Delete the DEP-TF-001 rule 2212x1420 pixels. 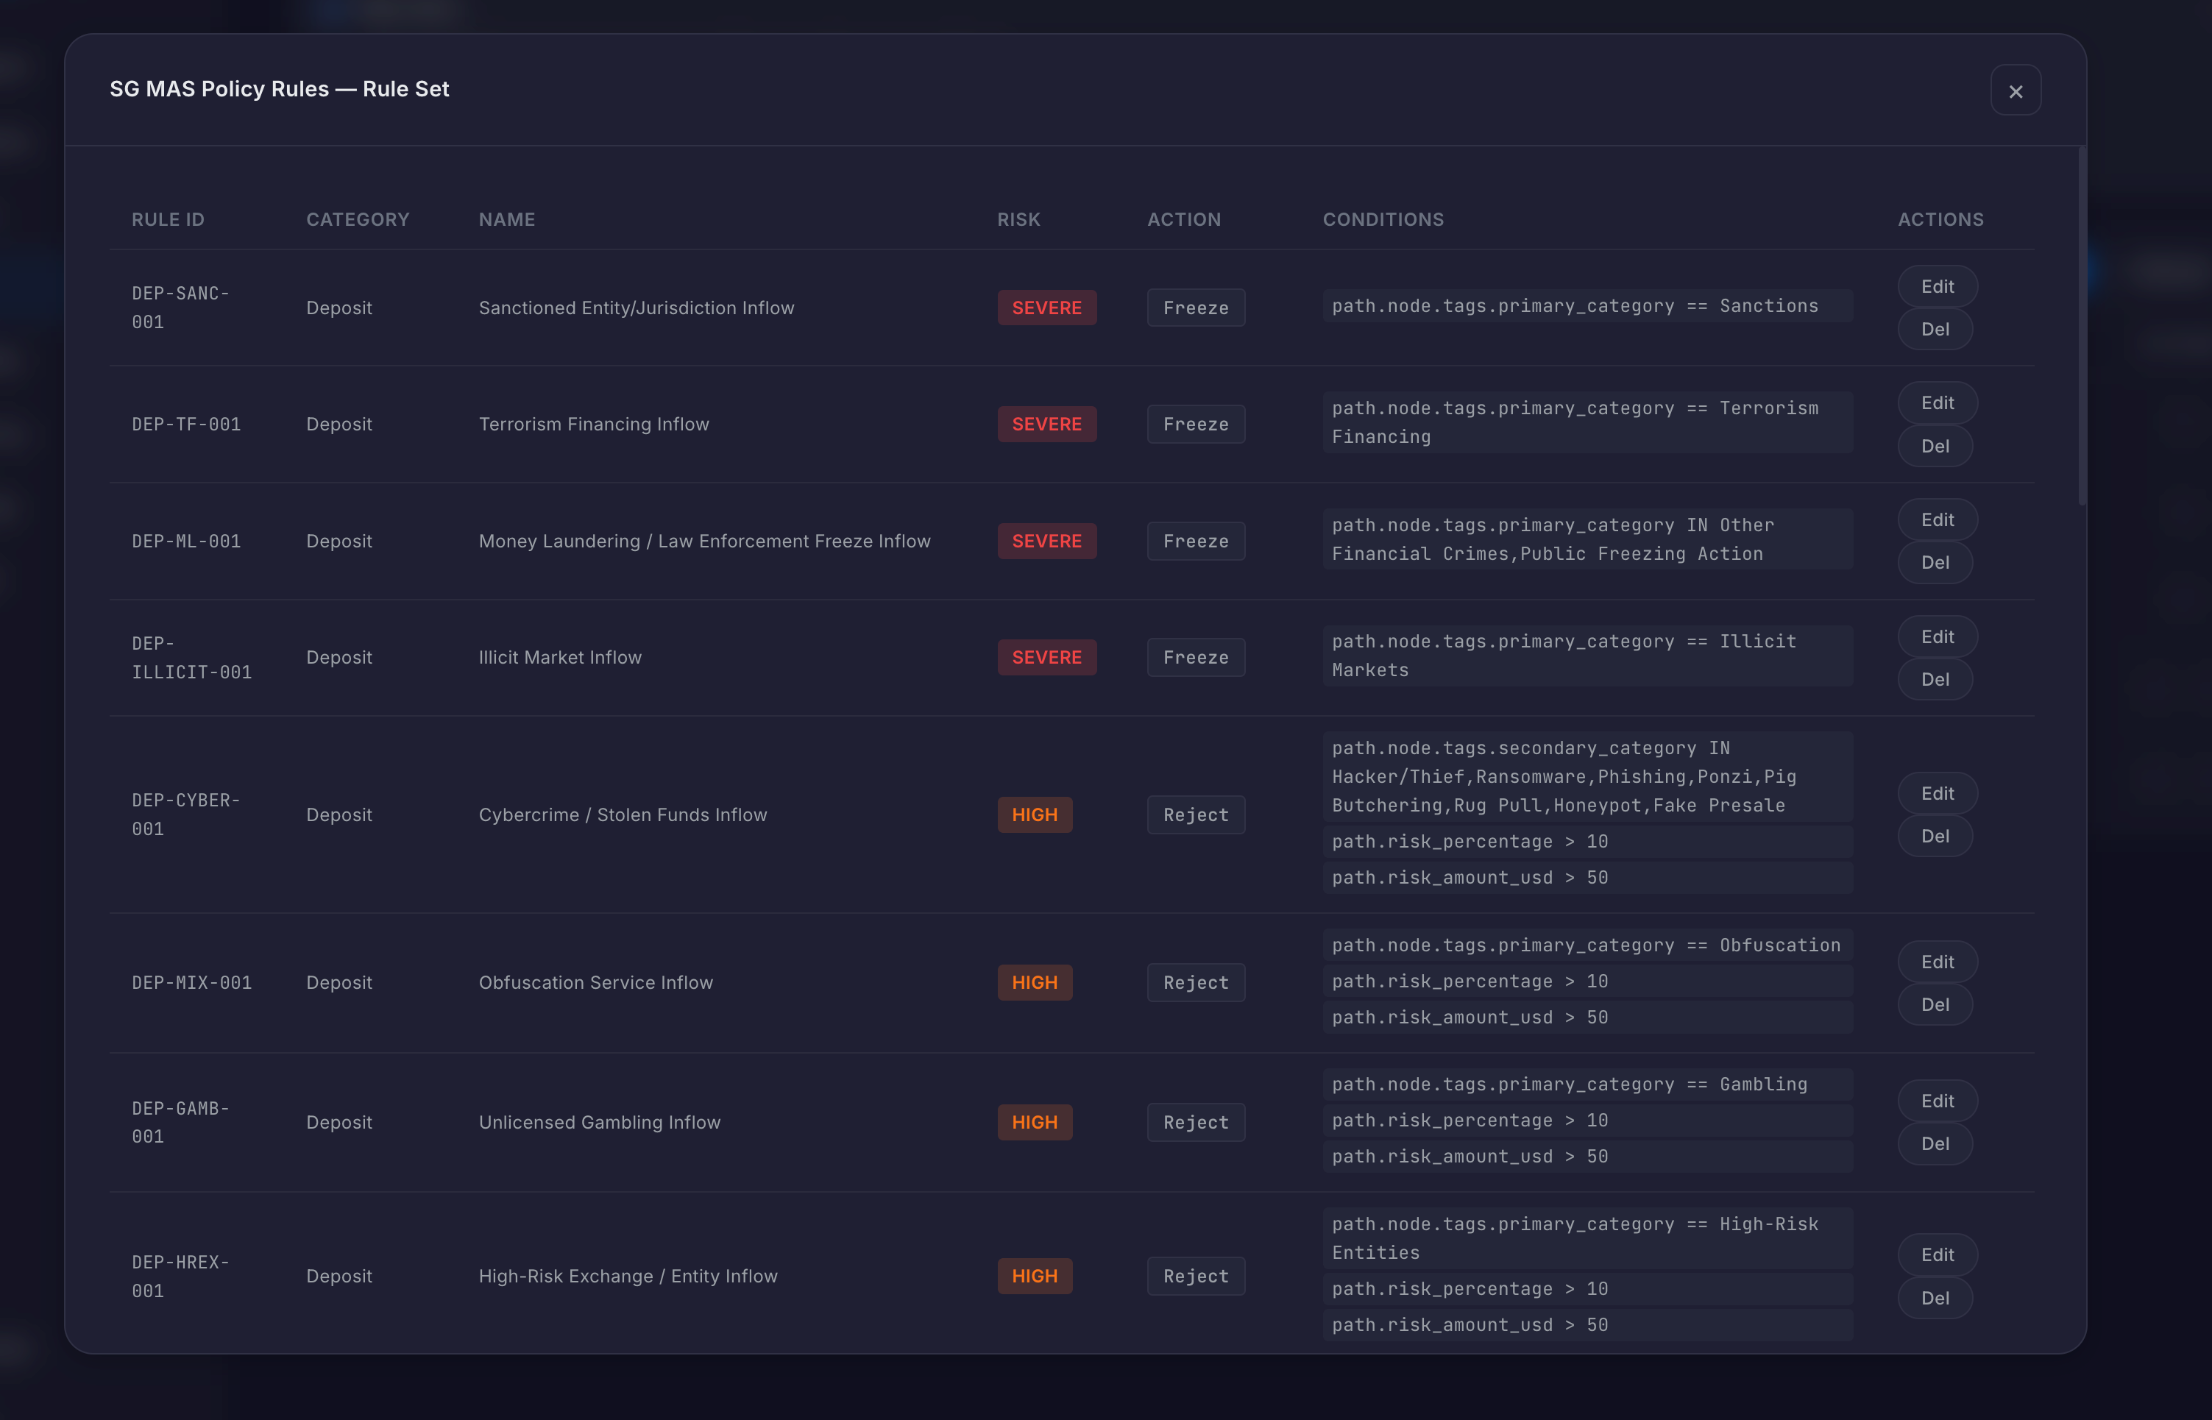tap(1935, 447)
